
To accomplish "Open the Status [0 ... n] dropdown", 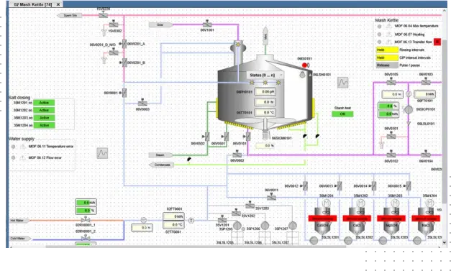I will 265,75.
